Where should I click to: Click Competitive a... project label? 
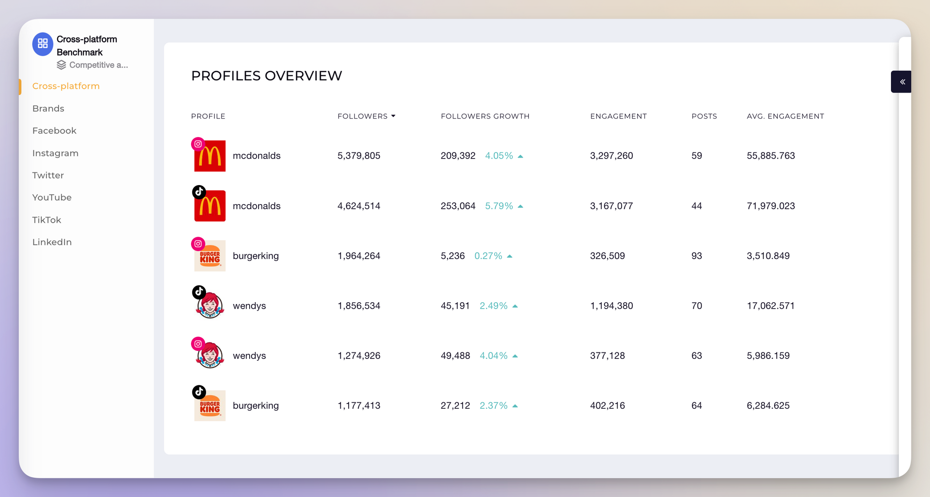pyautogui.click(x=99, y=65)
